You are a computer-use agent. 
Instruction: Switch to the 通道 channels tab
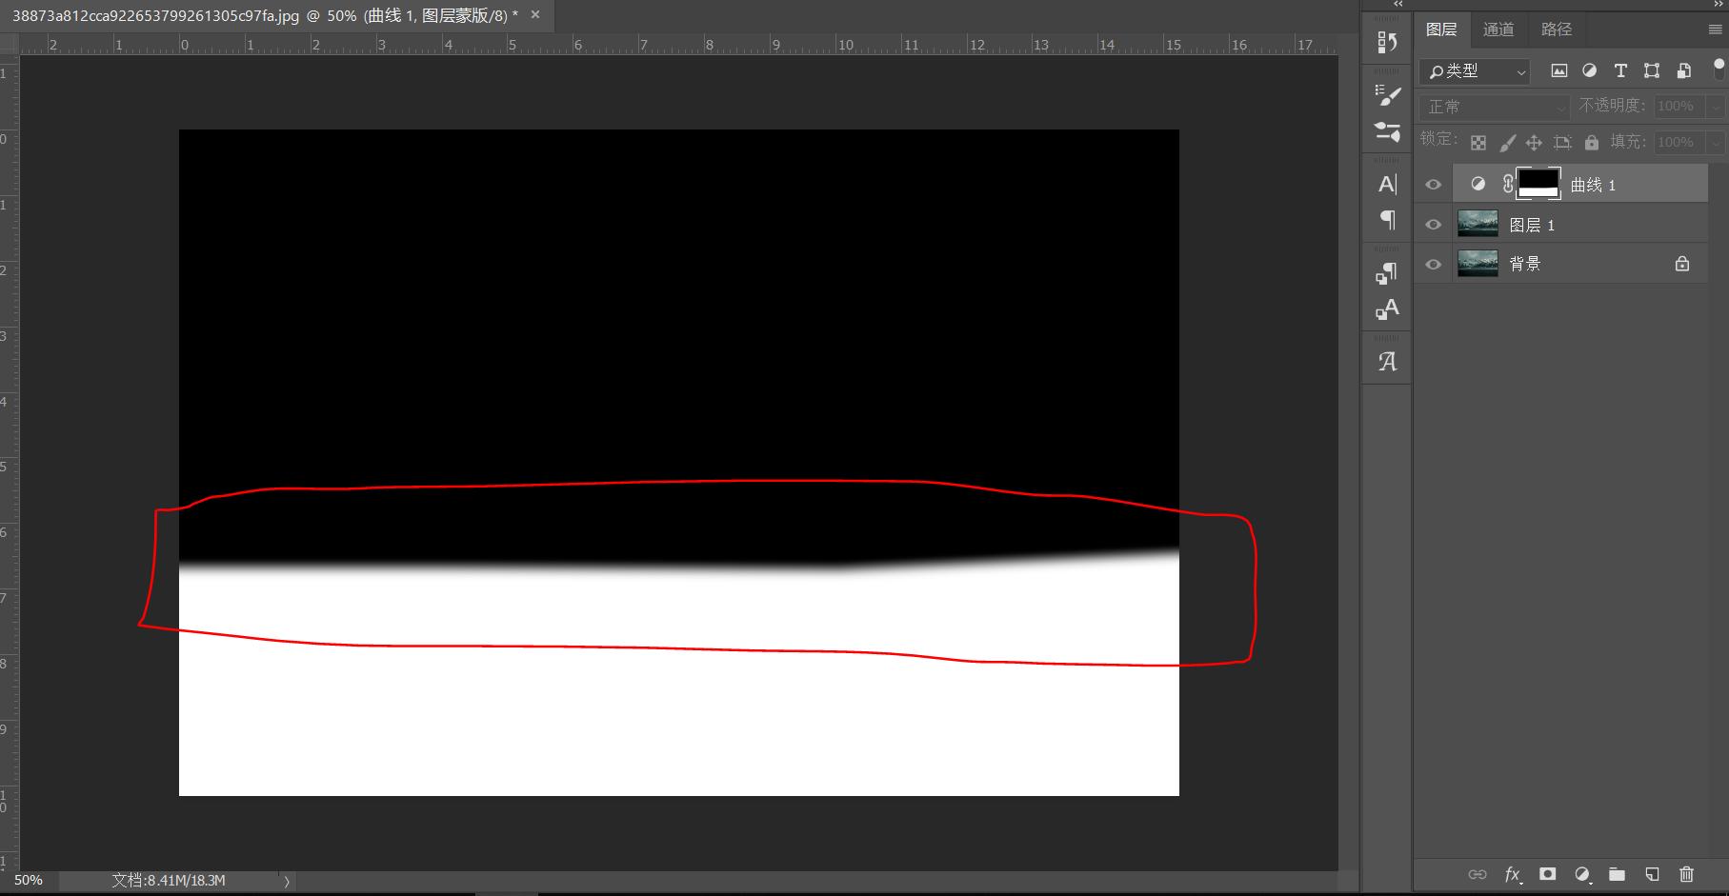click(1498, 29)
